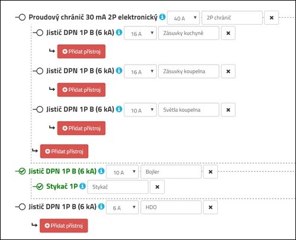Remove the 2P chránič device

[271, 18]
